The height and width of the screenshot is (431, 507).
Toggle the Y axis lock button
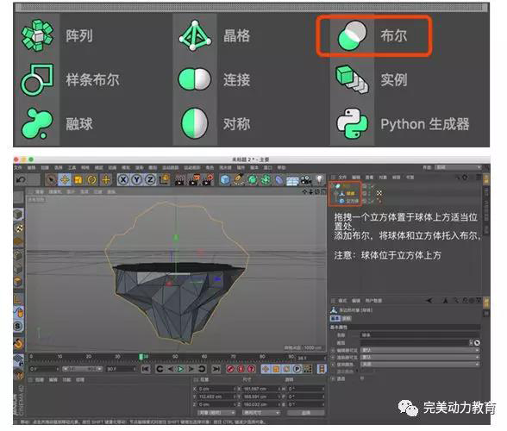tap(136, 180)
